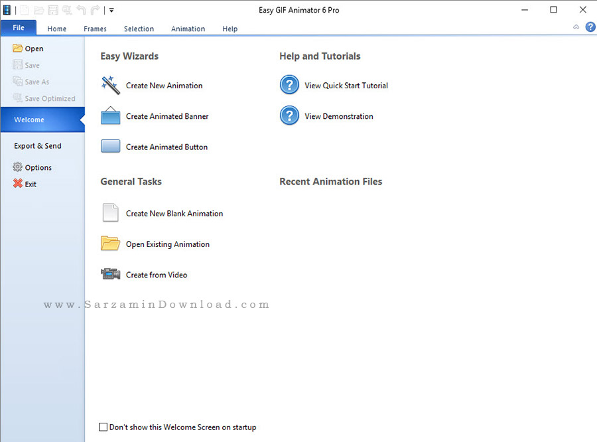This screenshot has width=597, height=442.
Task: Click the Open folder quick access icon
Action: pyautogui.click(x=38, y=10)
